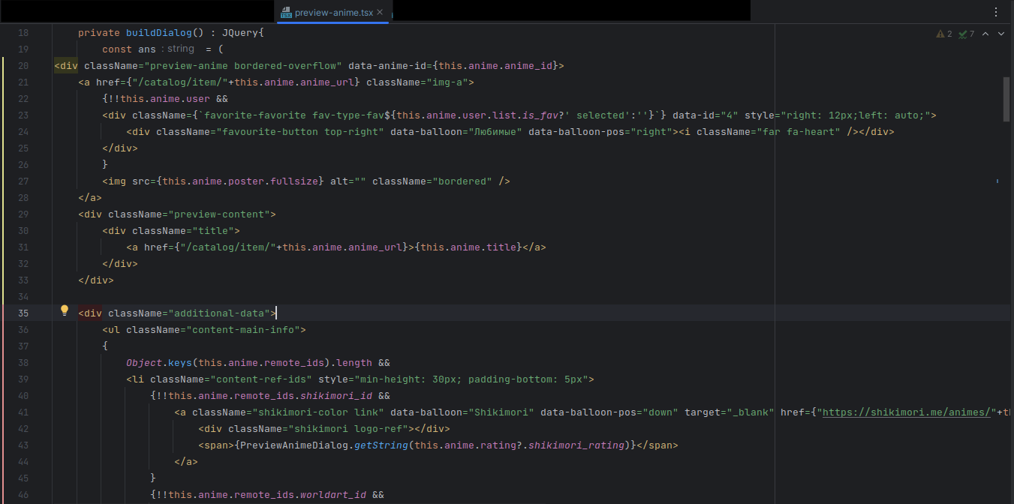Click the ': string' inlay type hint
The image size is (1014, 504).
[x=177, y=49]
